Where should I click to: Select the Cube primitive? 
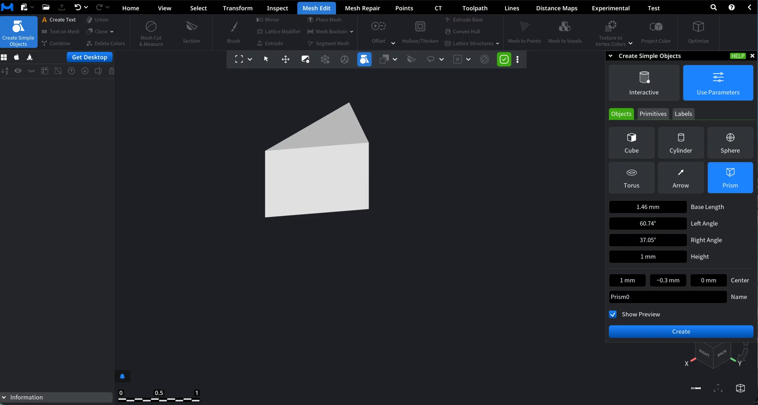(631, 143)
